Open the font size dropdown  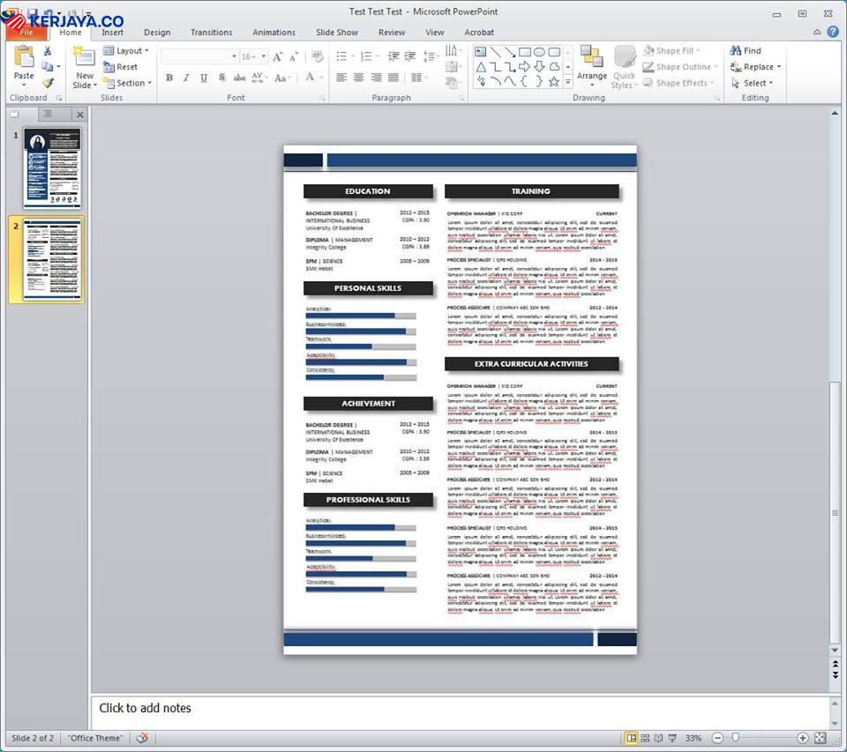click(264, 56)
